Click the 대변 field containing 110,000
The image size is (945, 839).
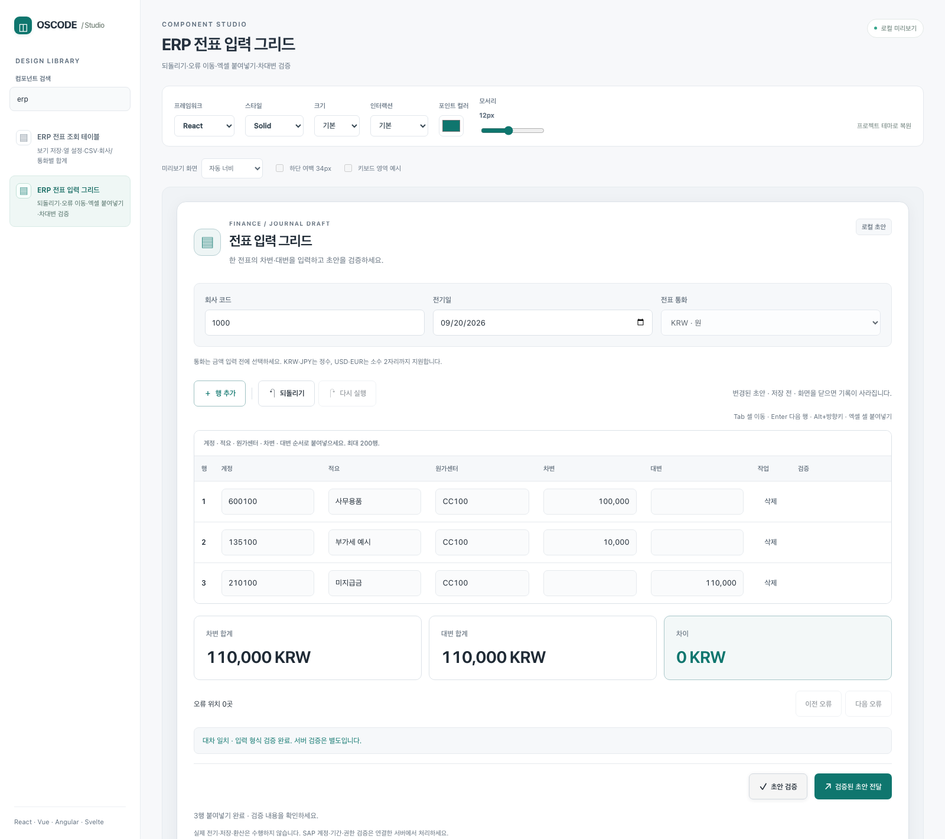tap(697, 583)
